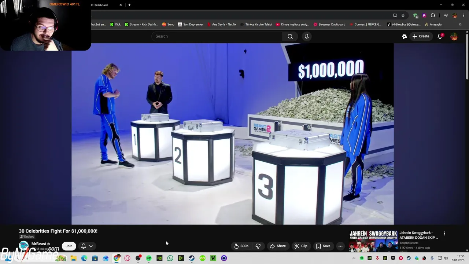Open Kimse ingilizce seviy... bookmark

pos(293,25)
